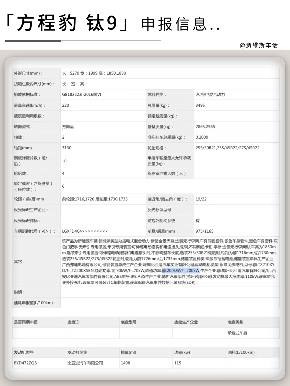The height and width of the screenshot is (386, 290).
Task: Click steering type value 方向盘
Action: (x=68, y=127)
